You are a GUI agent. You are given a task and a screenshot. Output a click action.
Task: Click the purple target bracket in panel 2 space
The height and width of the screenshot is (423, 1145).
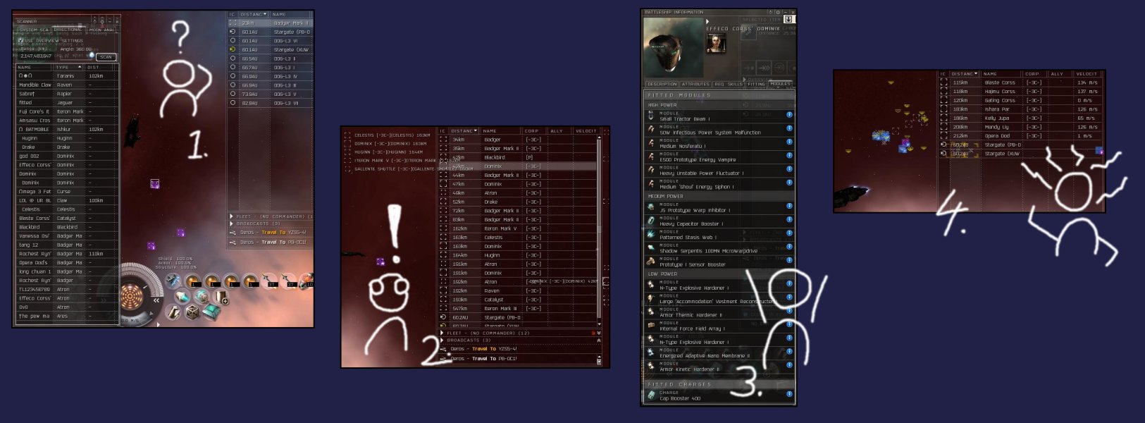(380, 262)
